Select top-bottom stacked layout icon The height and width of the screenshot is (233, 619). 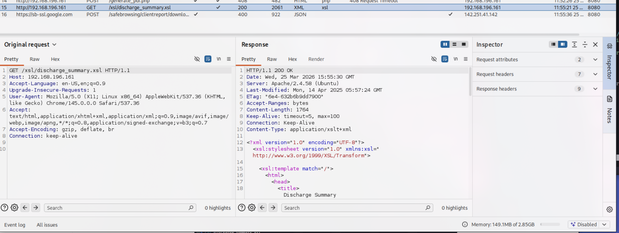click(454, 44)
